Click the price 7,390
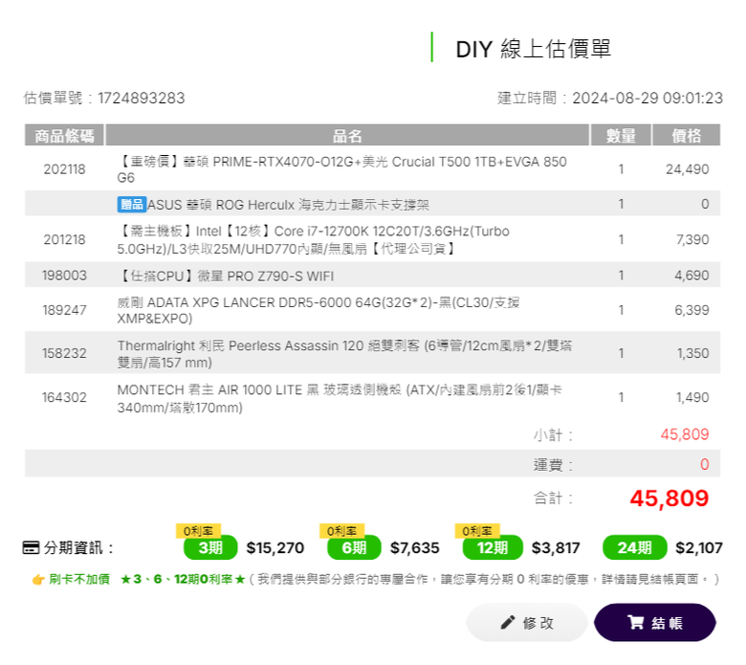 point(692,239)
